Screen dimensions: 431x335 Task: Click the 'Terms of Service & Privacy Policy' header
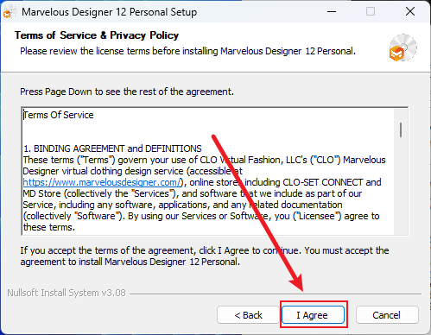[97, 35]
